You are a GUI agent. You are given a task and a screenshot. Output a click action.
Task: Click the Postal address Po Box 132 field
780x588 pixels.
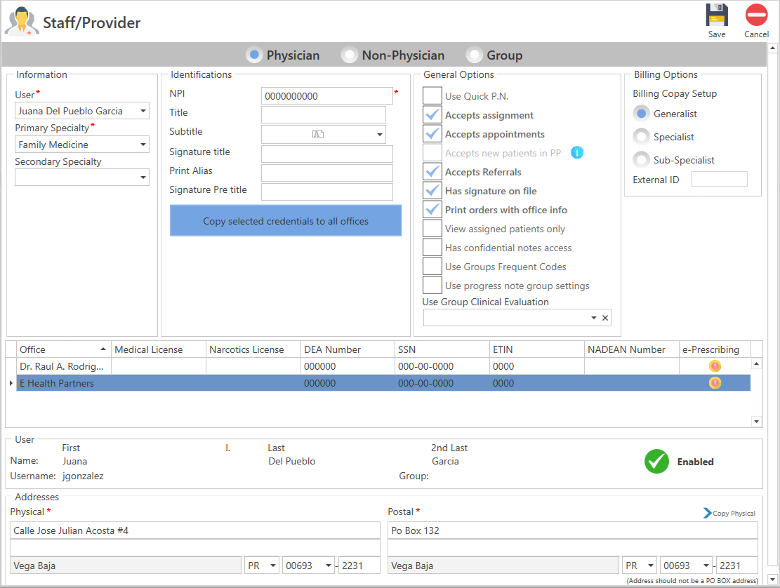(573, 530)
